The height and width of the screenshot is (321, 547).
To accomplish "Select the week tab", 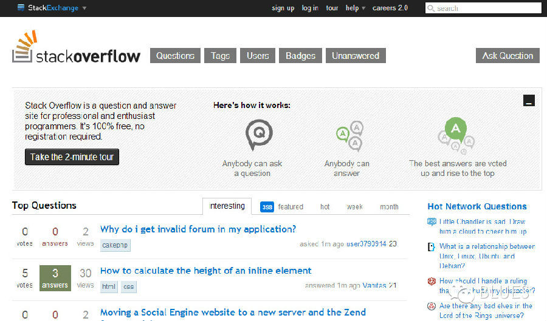I will tap(354, 207).
